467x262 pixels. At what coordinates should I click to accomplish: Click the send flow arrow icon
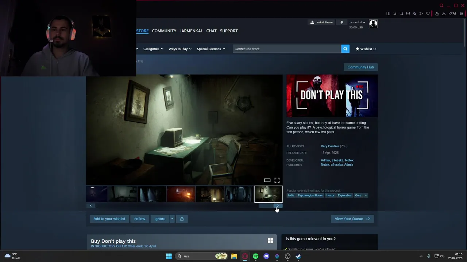[421, 13]
